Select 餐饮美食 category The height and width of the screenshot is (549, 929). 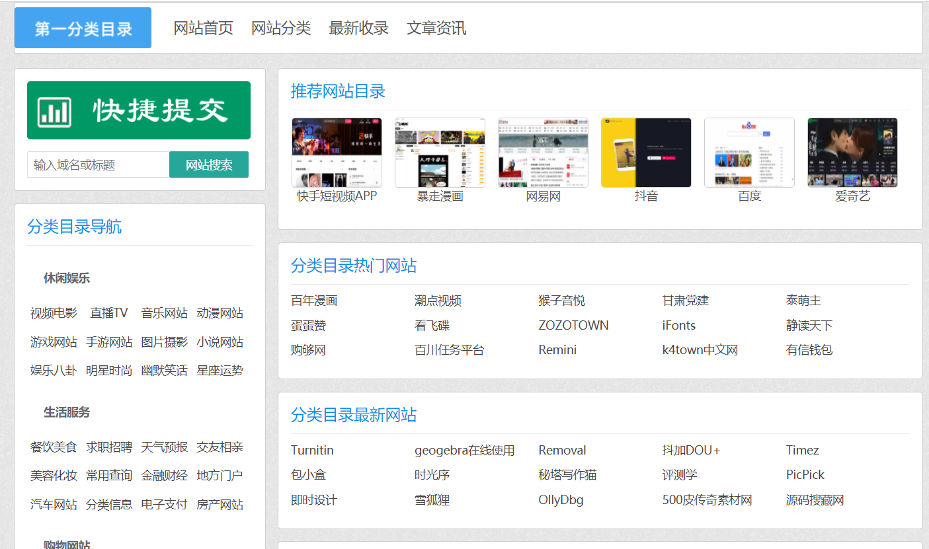tap(54, 447)
